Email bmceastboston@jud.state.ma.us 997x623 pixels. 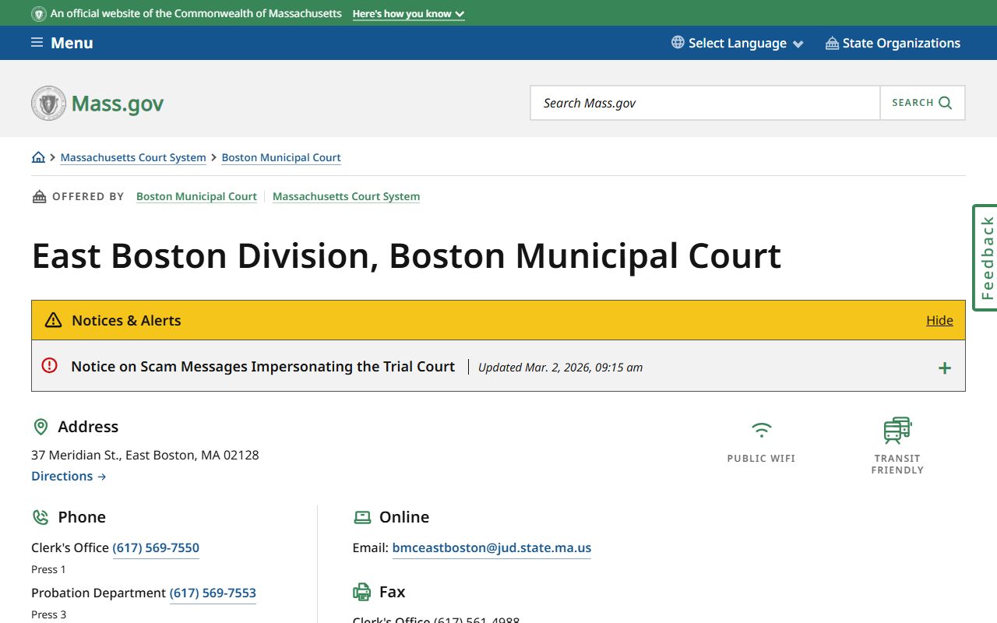[x=491, y=547]
